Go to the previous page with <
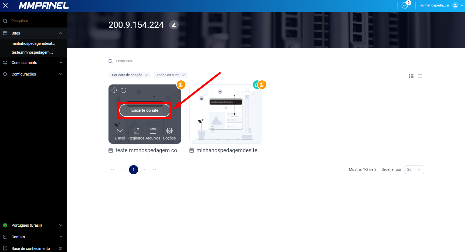The width and height of the screenshot is (465, 252). [x=123, y=170]
